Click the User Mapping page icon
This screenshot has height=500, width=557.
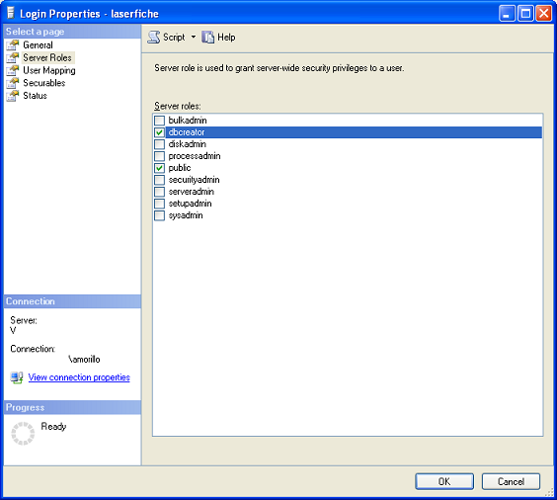[13, 70]
